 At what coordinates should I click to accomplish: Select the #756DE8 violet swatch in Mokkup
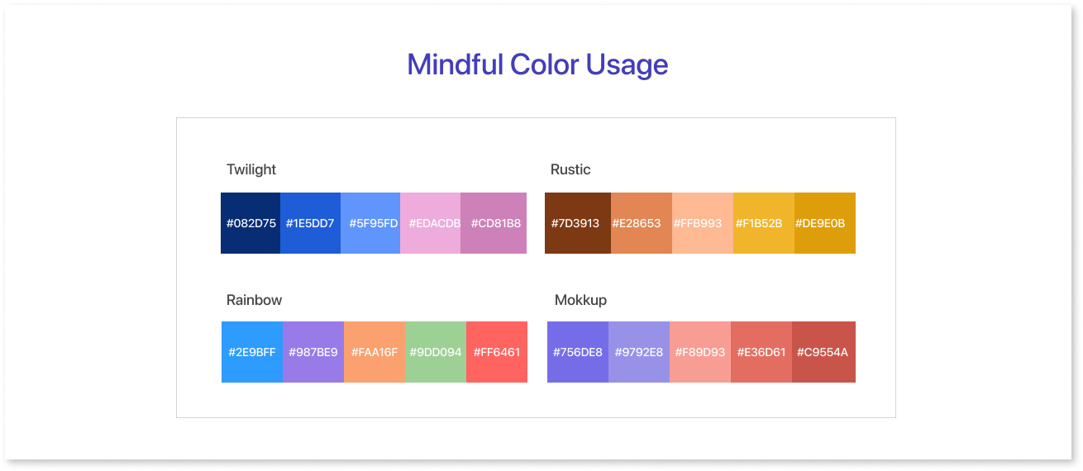[x=578, y=352]
